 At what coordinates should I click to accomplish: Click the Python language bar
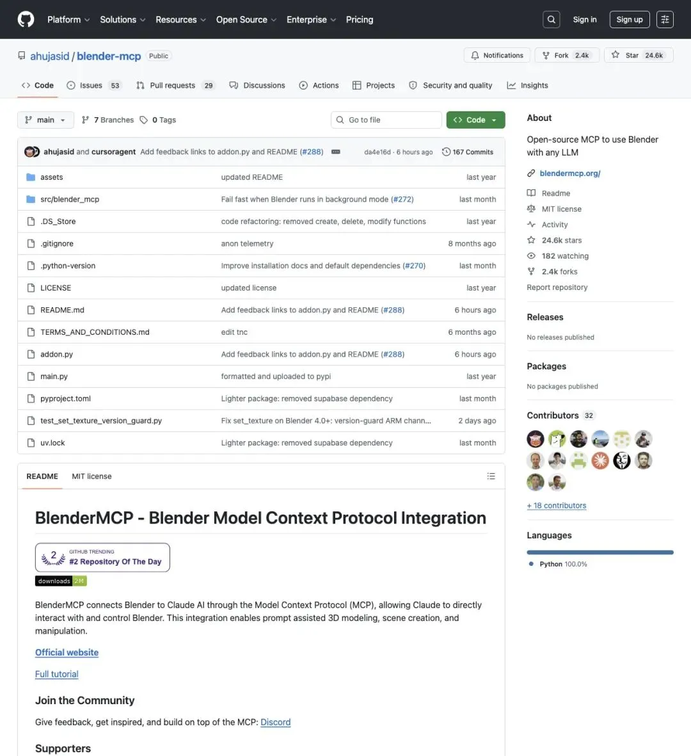(600, 552)
